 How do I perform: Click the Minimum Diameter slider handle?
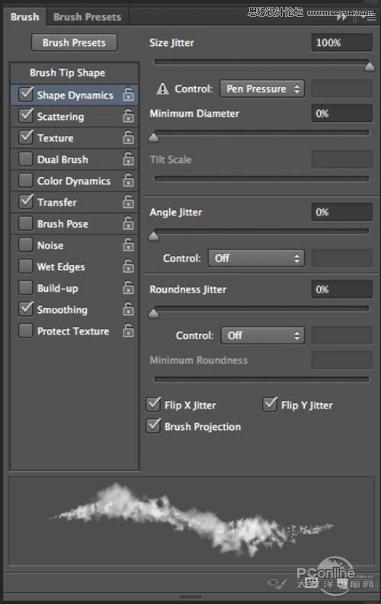point(154,137)
